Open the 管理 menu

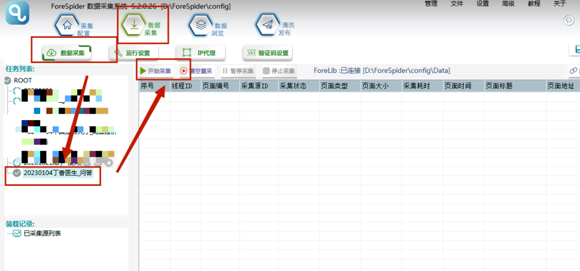tap(431, 4)
